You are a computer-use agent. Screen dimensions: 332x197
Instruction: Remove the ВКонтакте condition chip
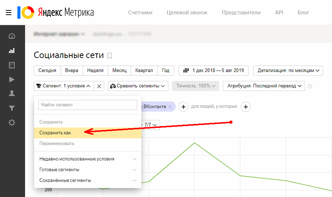pyautogui.click(x=170, y=107)
